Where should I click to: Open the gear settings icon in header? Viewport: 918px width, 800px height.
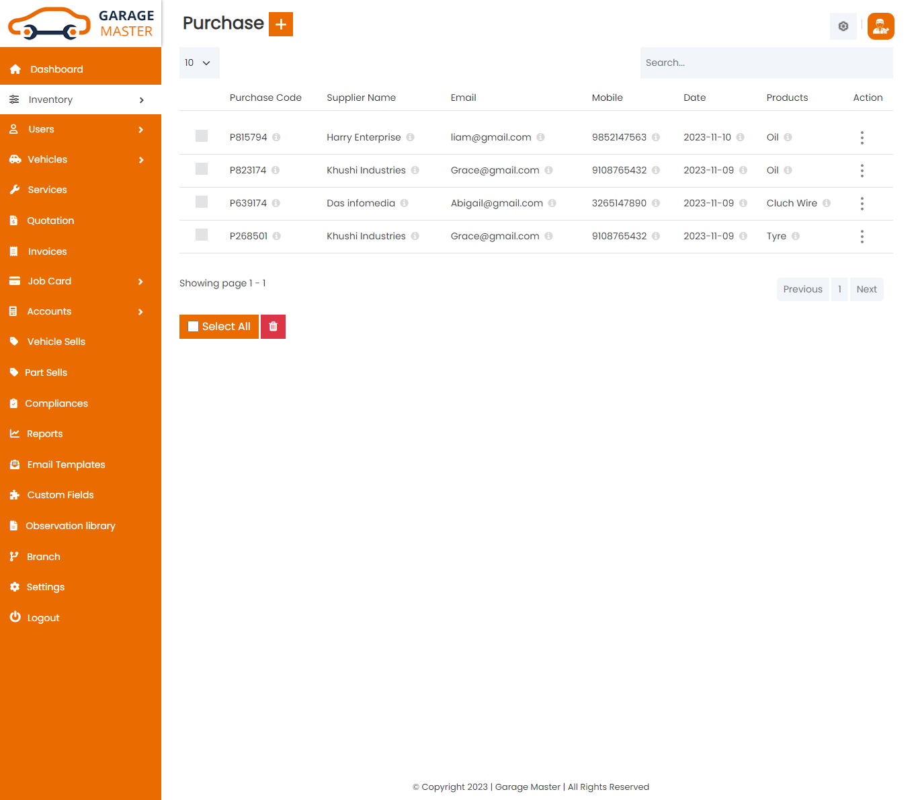coord(843,26)
